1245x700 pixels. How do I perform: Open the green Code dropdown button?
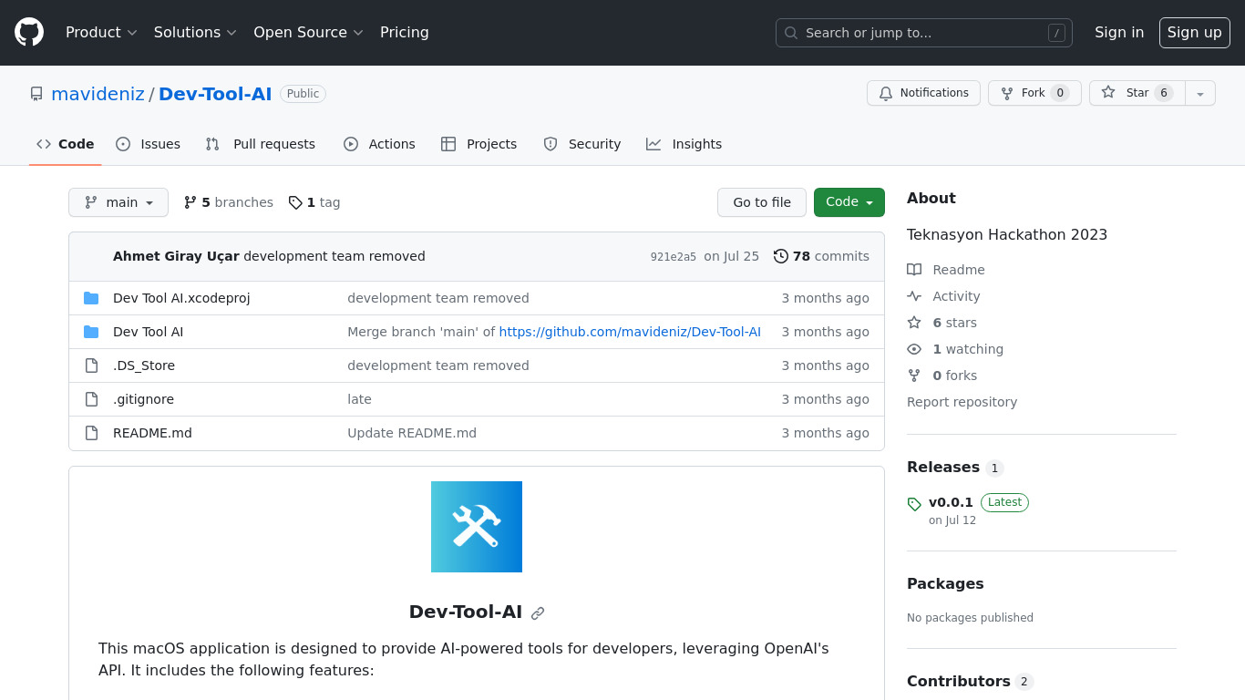click(x=849, y=202)
